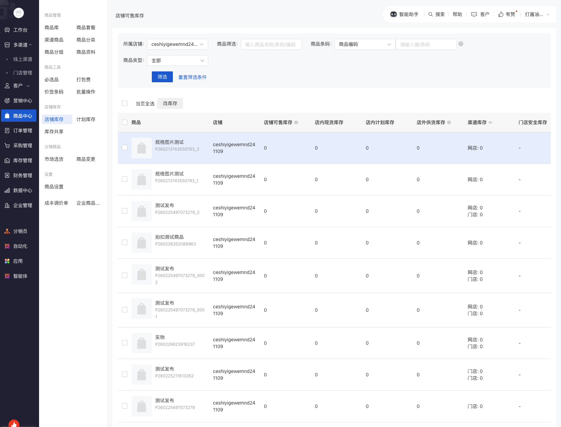Open the 商品编码 barcode type dropdown
This screenshot has width=561, height=427.
pos(365,44)
